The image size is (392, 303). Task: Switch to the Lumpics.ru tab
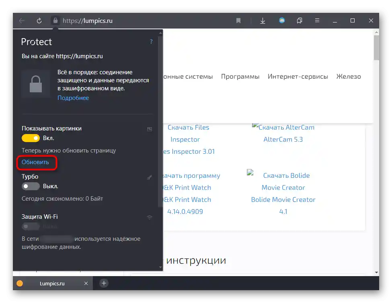[53, 283]
